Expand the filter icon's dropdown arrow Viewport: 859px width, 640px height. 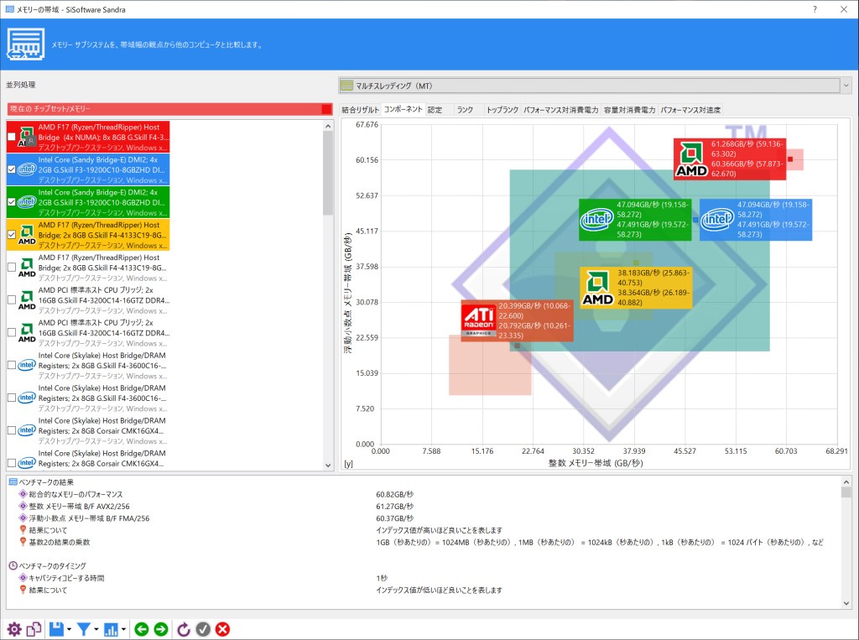click(x=96, y=629)
